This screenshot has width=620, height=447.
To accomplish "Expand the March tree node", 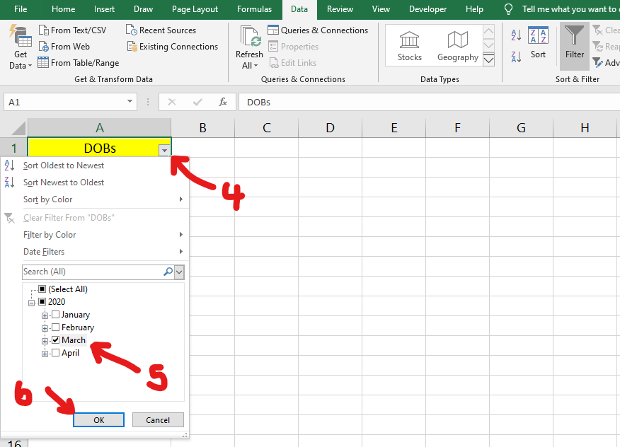I will pyautogui.click(x=45, y=341).
